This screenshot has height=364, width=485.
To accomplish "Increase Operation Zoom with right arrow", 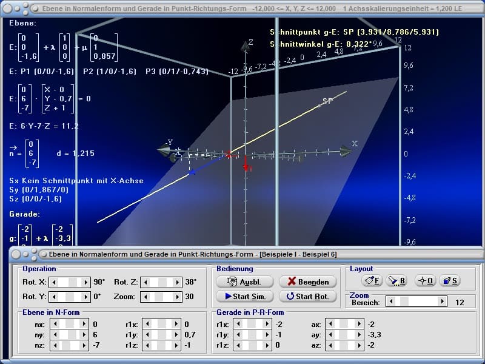I will click(x=177, y=297).
